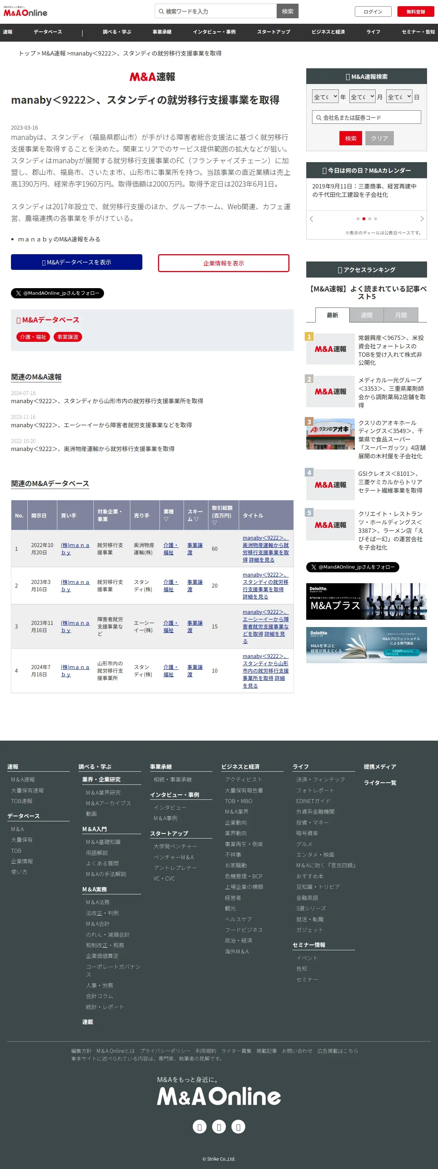Click the クリア button in M&A速報検索
The image size is (438, 1169).
click(x=380, y=138)
